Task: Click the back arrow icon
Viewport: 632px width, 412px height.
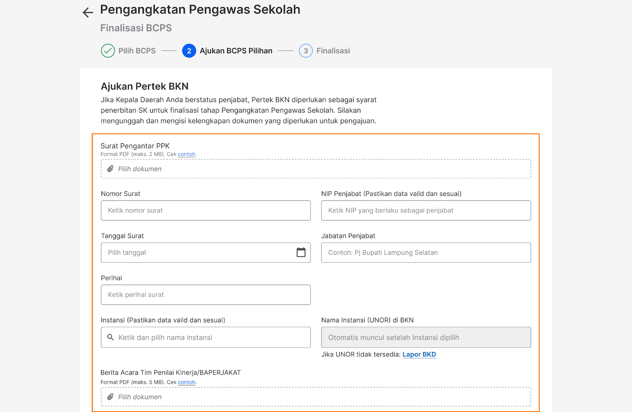Action: pyautogui.click(x=88, y=13)
